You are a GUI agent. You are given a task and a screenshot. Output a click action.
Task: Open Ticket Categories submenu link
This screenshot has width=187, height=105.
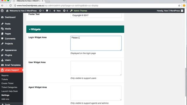coord(9,87)
